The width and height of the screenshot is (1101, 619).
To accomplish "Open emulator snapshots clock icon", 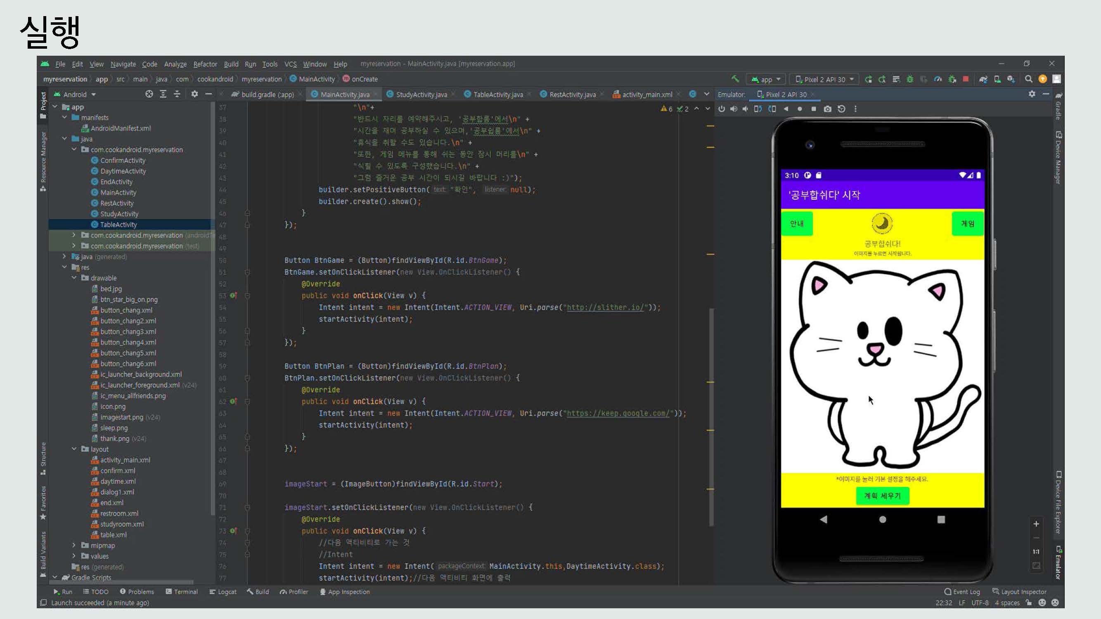I will click(842, 109).
